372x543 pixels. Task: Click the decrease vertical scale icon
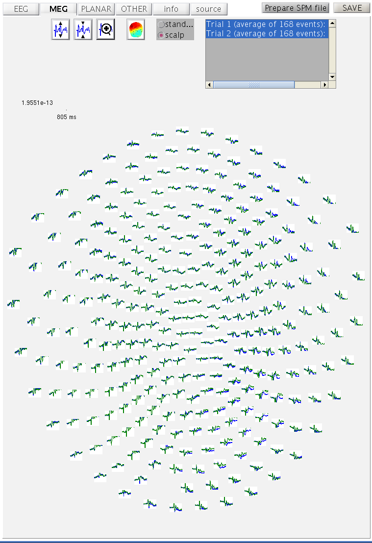point(83,30)
